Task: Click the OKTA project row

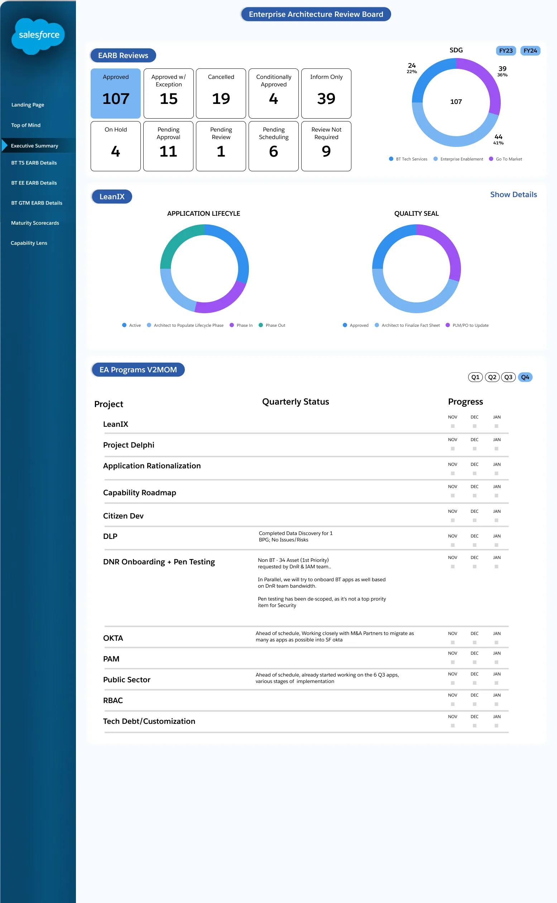Action: tap(113, 638)
